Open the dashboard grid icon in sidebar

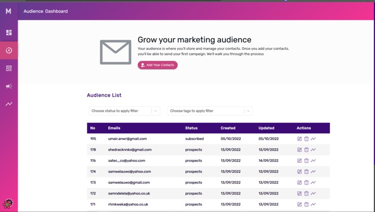click(x=9, y=33)
